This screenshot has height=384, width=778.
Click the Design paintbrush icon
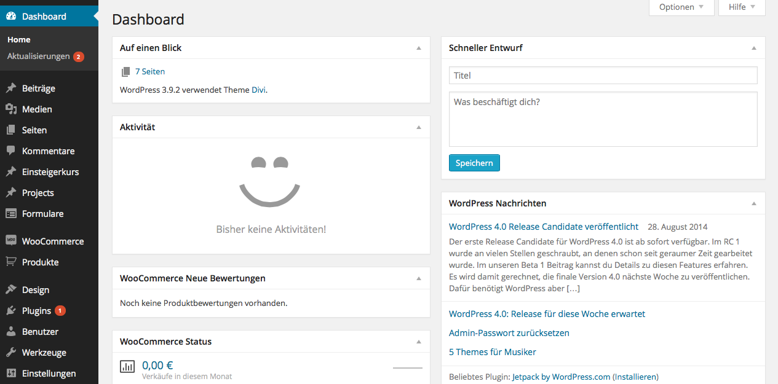(11, 290)
